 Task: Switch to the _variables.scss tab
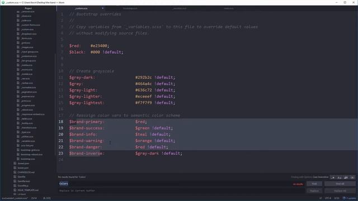pos(180,8)
